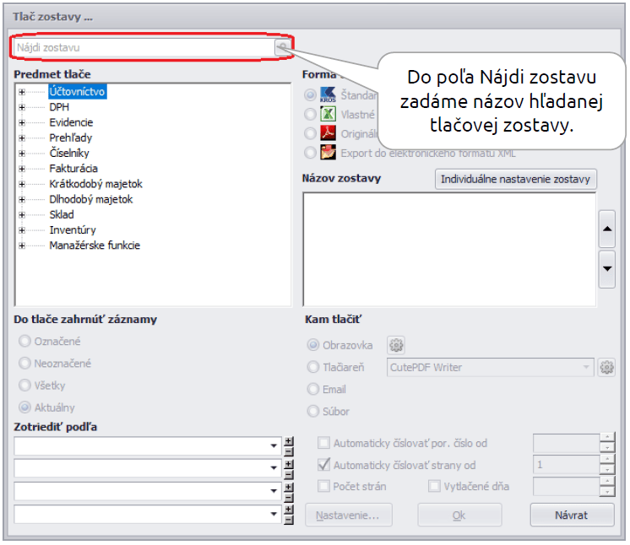Click the plus icon beside first sort field

click(x=288, y=441)
